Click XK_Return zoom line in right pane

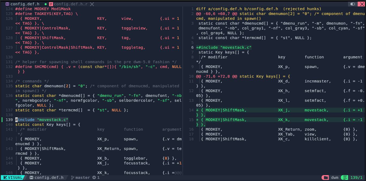click(279, 129)
